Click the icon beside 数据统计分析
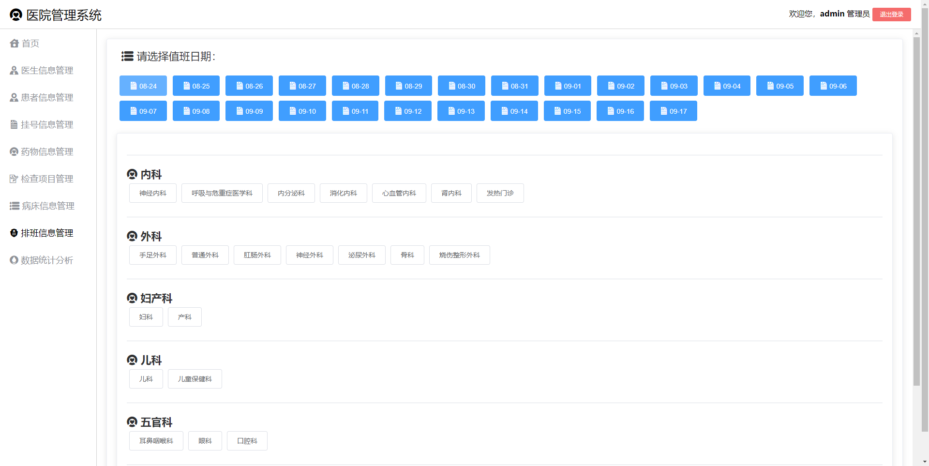This screenshot has width=929, height=466. [x=14, y=260]
